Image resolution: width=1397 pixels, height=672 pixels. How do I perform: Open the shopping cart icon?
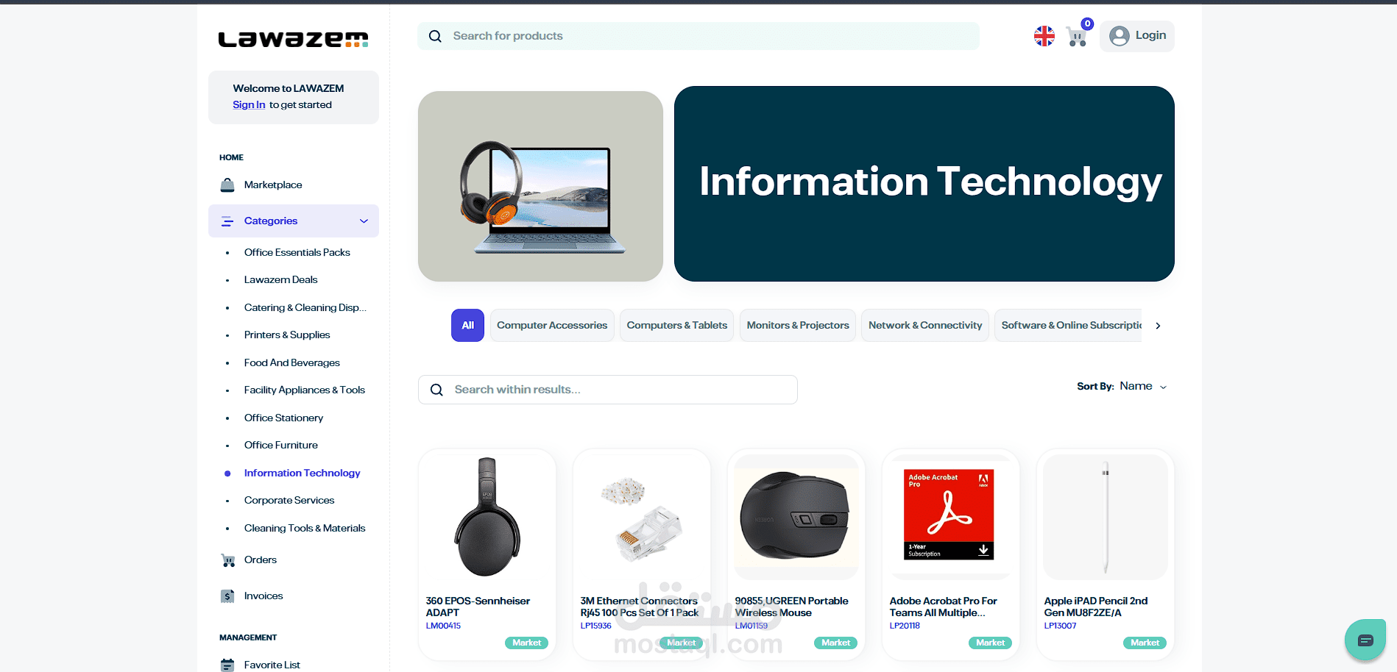pyautogui.click(x=1077, y=37)
